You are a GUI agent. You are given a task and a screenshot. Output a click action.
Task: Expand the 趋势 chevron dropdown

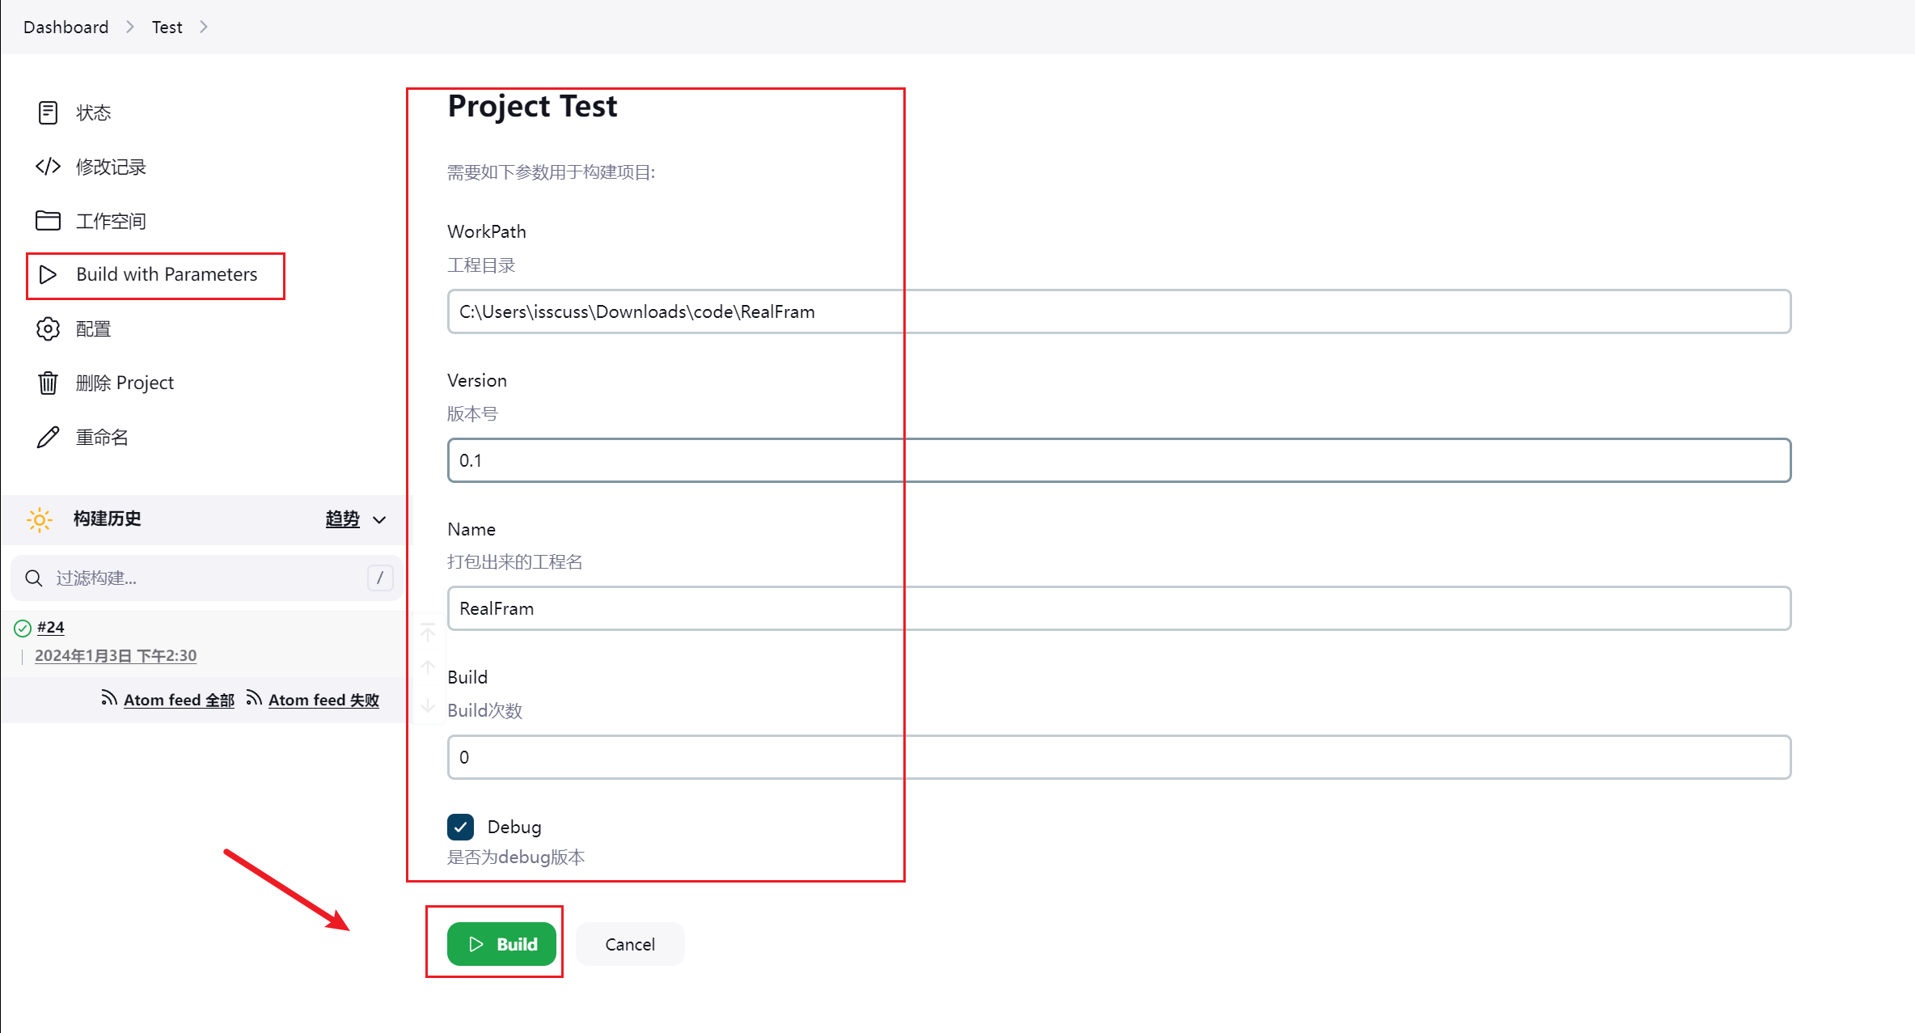pos(379,519)
